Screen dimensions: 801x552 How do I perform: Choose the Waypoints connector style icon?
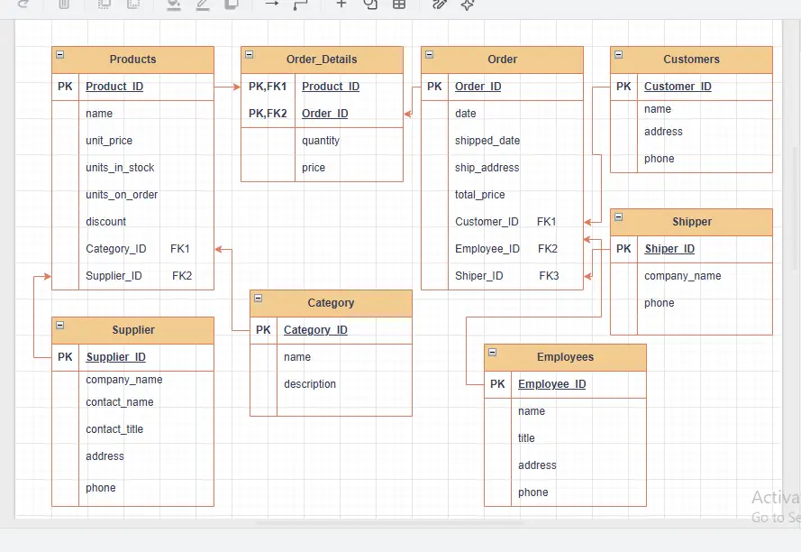301,5
